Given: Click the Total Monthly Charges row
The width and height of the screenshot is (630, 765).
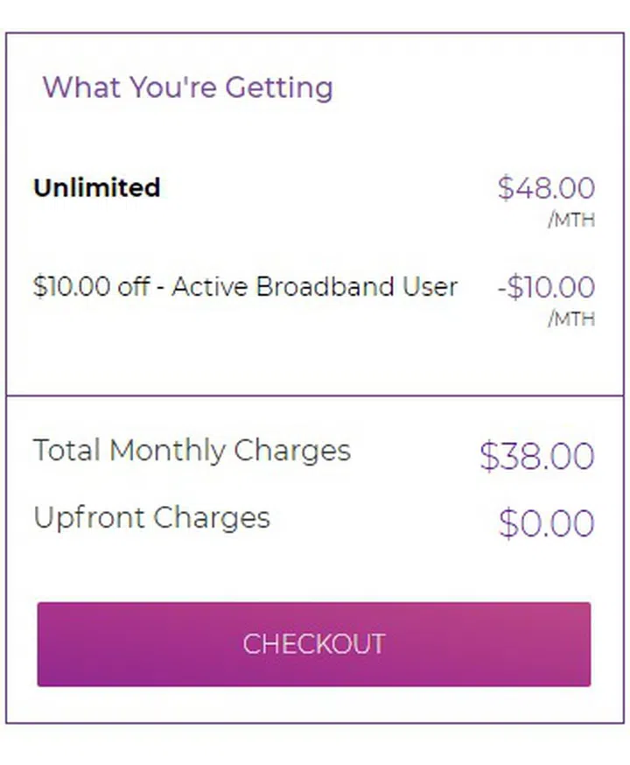Looking at the screenshot, I should coord(315,453).
